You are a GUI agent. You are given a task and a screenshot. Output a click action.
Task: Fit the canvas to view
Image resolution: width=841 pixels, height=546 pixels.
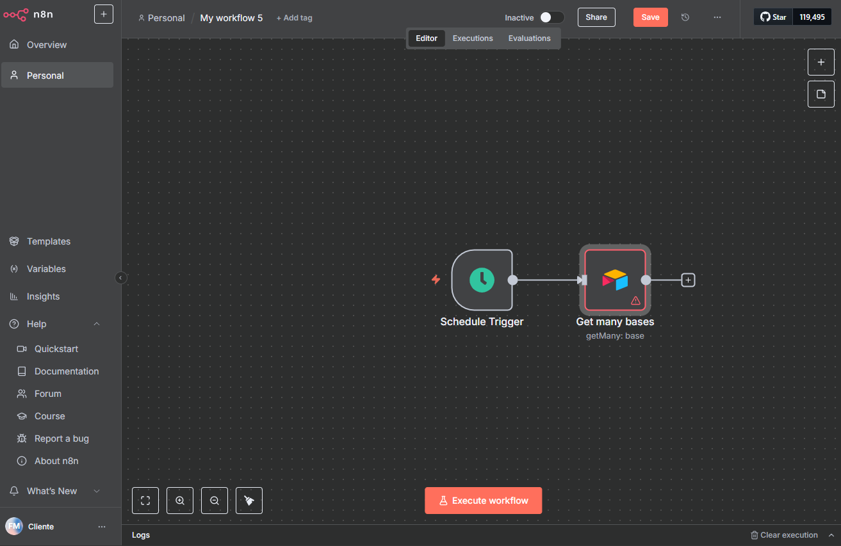pos(145,501)
